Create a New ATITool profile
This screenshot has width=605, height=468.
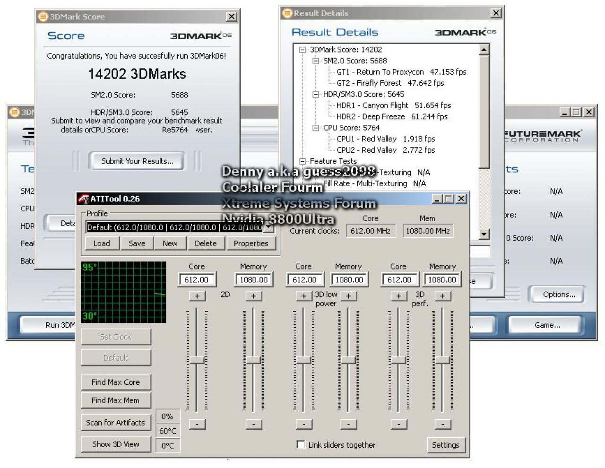point(170,243)
